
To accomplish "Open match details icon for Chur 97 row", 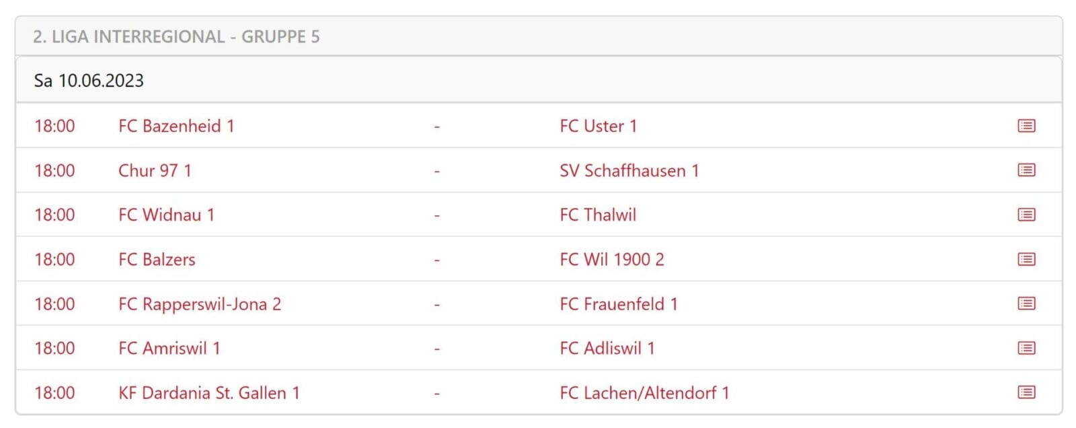I will tap(1026, 170).
